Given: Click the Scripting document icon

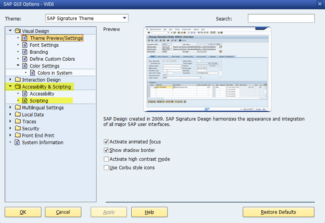Looking at the screenshot, I should (25, 101).
